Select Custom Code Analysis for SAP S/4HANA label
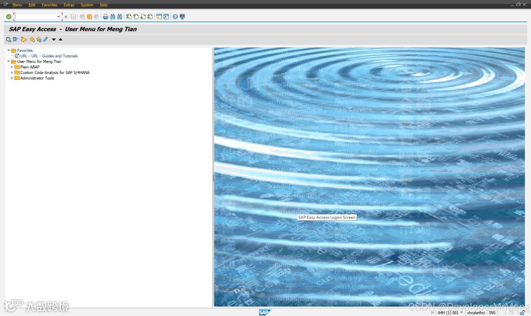The height and width of the screenshot is (316, 531). [x=55, y=72]
